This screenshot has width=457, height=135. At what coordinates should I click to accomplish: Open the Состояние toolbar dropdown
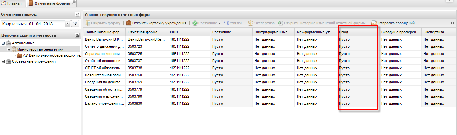tap(207, 23)
